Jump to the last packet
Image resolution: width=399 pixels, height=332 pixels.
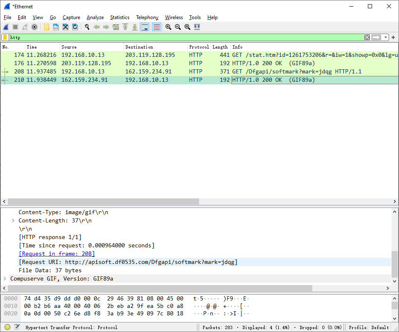(135, 27)
